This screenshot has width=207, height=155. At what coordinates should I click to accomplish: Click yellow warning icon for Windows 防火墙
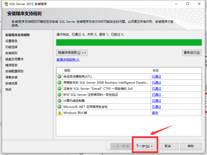pos(59,113)
